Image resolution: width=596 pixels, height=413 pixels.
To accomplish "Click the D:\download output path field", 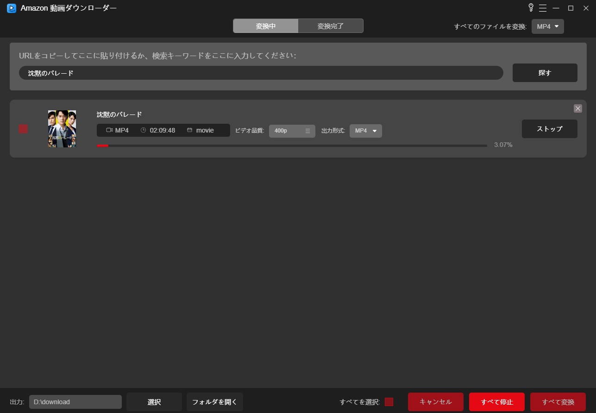I will [x=75, y=402].
